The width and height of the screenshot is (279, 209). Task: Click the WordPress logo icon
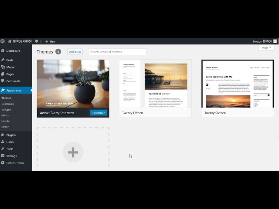[x=3, y=41]
